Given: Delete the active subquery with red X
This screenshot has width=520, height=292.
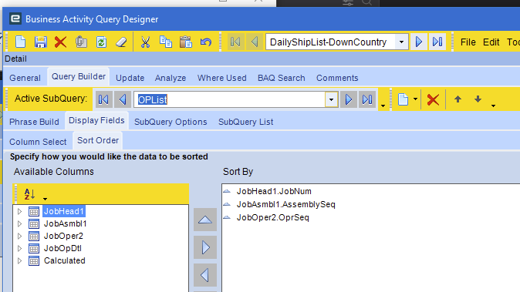Looking at the screenshot, I should [433, 99].
